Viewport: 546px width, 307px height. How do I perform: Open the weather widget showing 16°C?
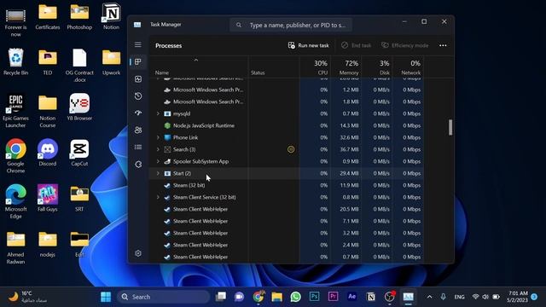[27, 297]
